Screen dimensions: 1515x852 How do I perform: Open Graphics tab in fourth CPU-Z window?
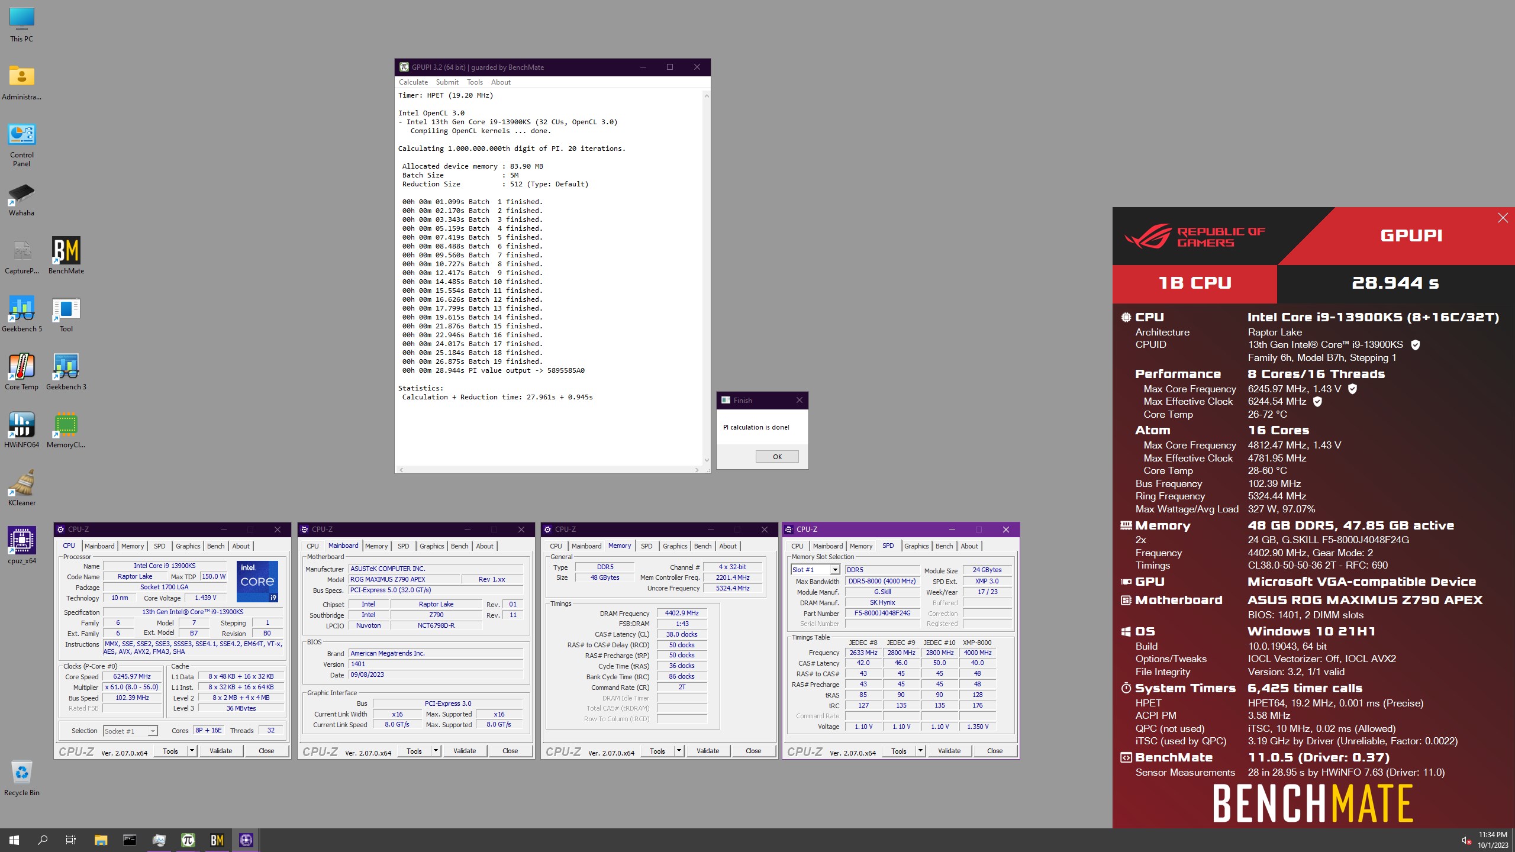[916, 546]
